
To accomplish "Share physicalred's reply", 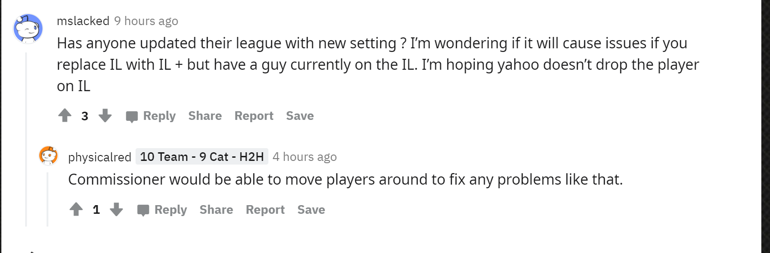I will click(x=216, y=210).
